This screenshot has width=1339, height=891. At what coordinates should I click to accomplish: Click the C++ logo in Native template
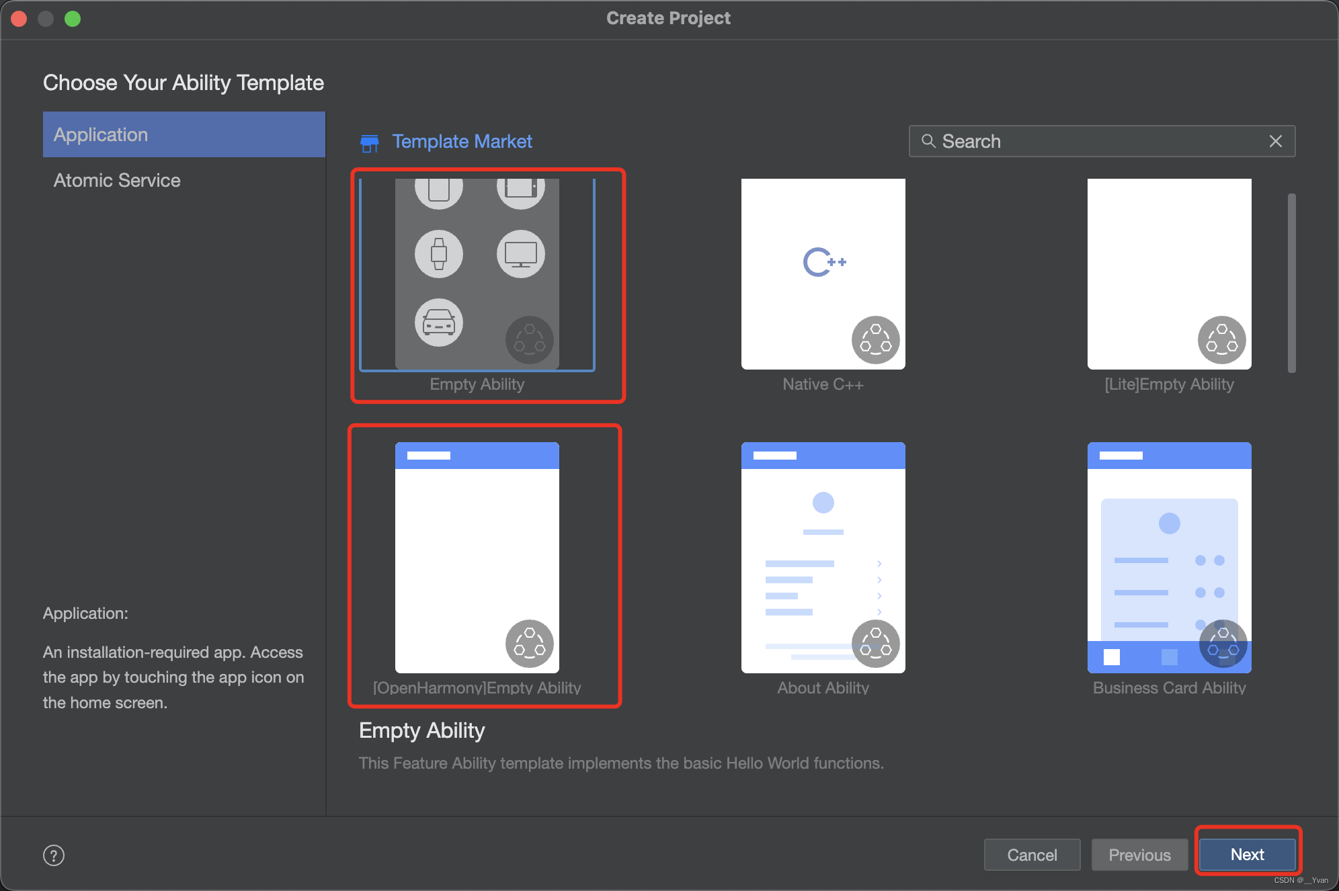(x=823, y=262)
